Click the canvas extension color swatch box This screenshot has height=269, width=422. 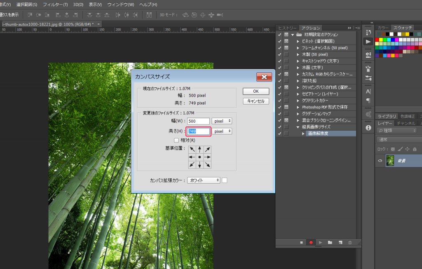225,180
